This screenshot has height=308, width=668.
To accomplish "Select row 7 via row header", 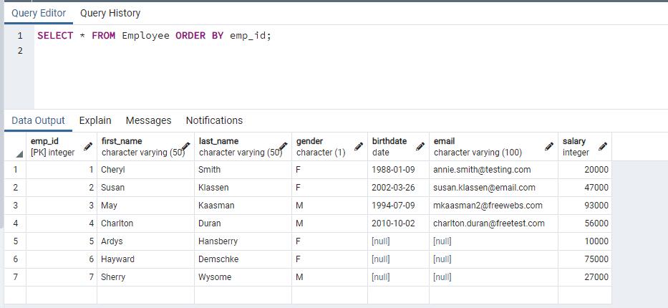I will (15, 277).
